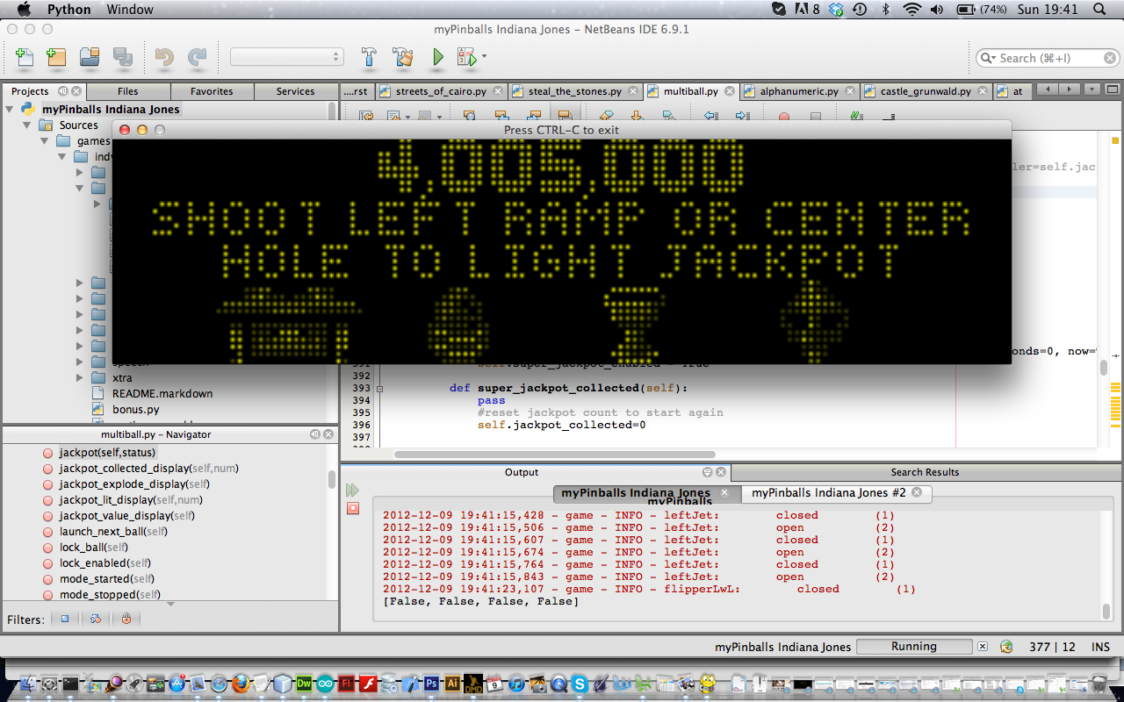1124x702 pixels.
Task: Collapse the Navigator filters with the small arrow
Action: (x=170, y=604)
